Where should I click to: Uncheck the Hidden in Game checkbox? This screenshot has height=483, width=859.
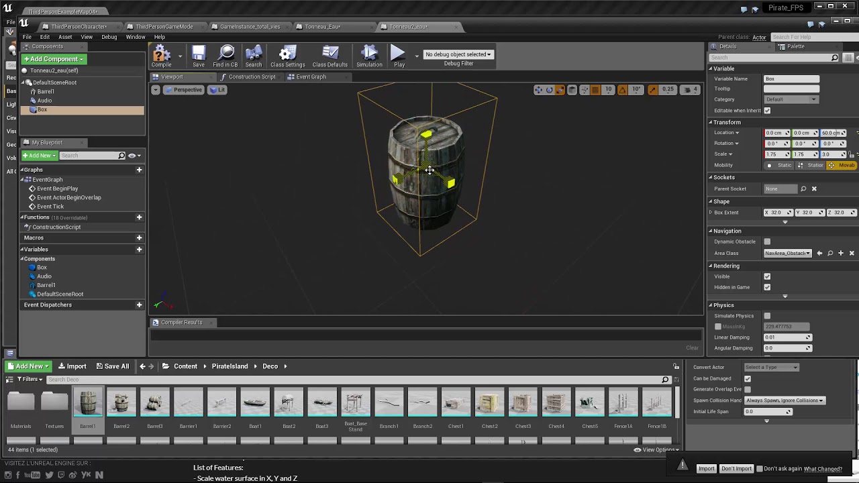coord(767,287)
